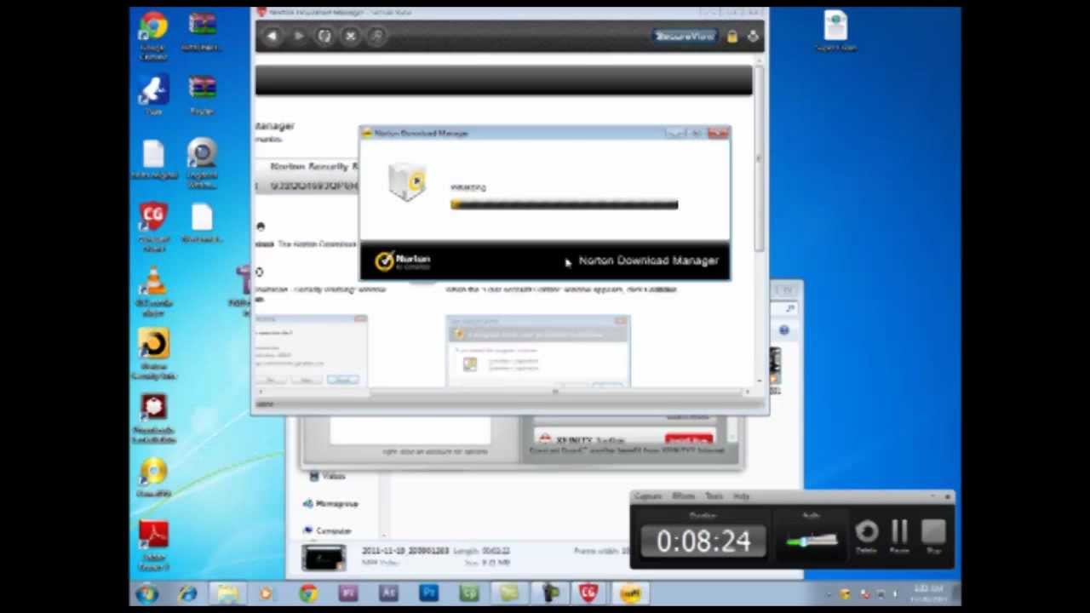The height and width of the screenshot is (613, 1090).
Task: Go back in the browser toolbar
Action: click(272, 36)
